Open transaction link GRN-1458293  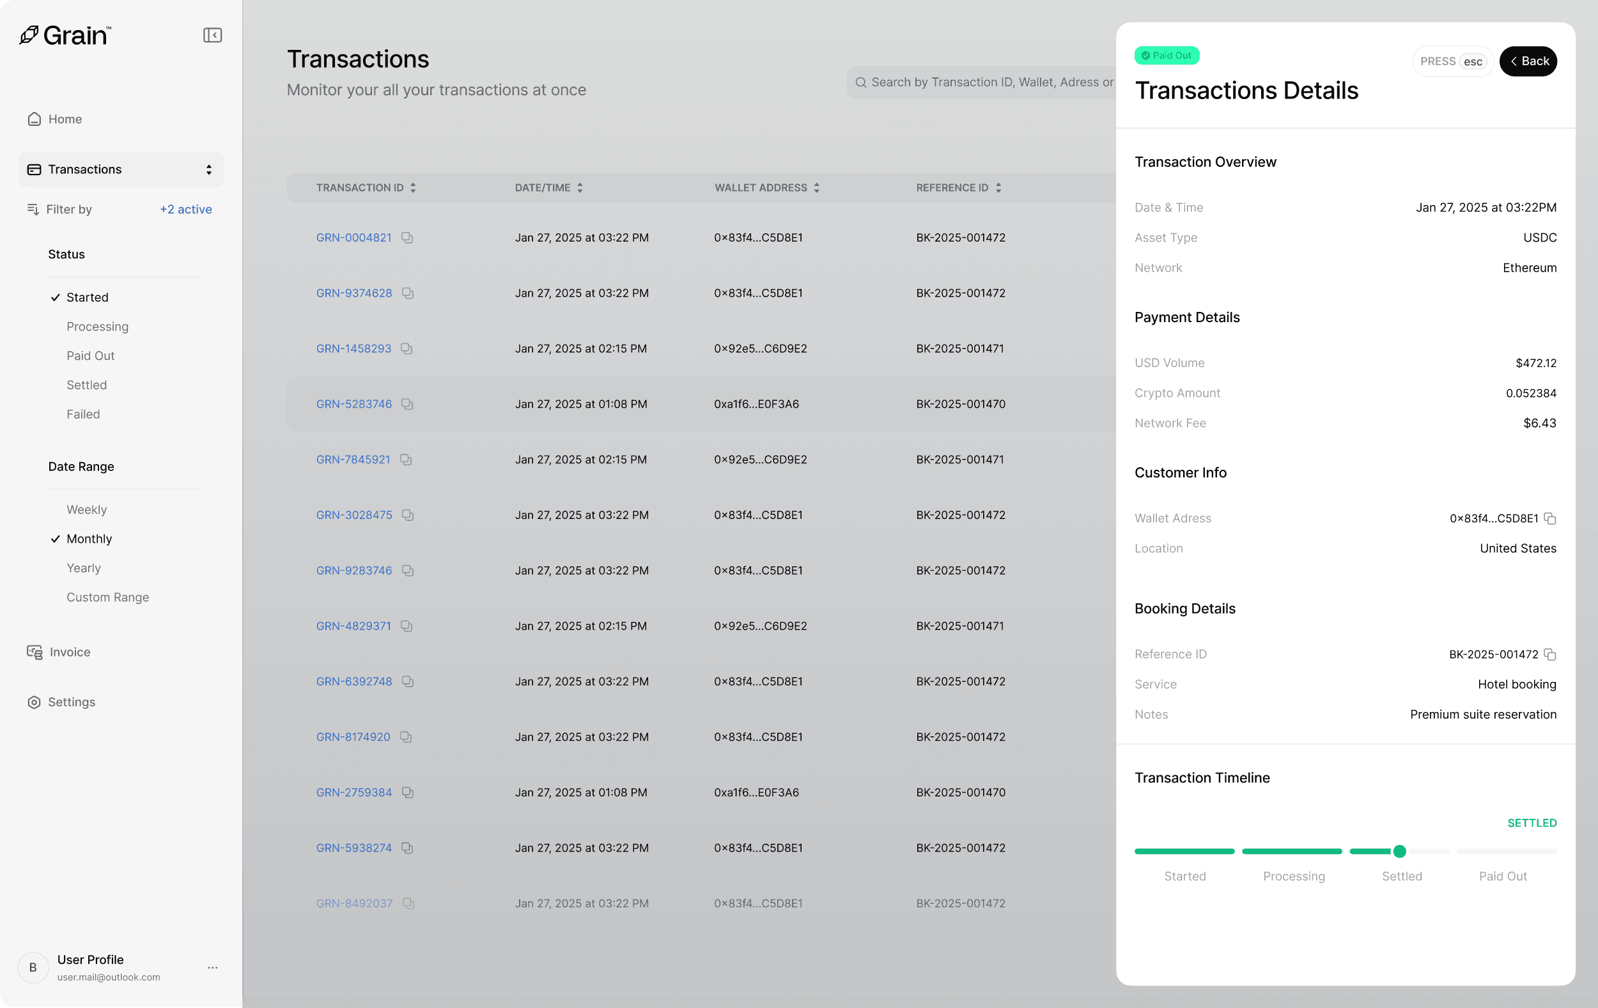pos(353,348)
